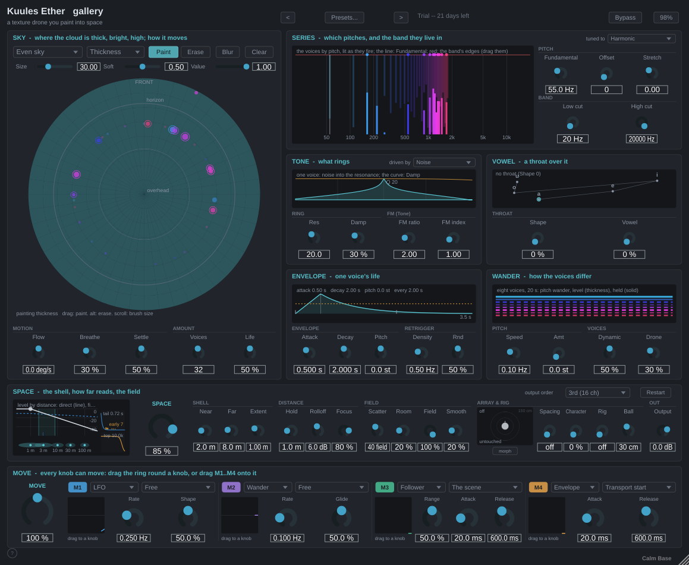Go to the previous preset arrow
The image size is (689, 565).
coord(288,18)
